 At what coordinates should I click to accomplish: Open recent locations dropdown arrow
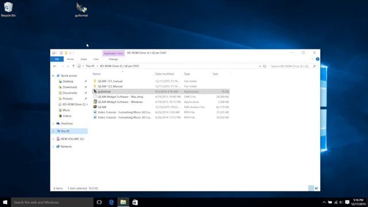tap(68, 66)
